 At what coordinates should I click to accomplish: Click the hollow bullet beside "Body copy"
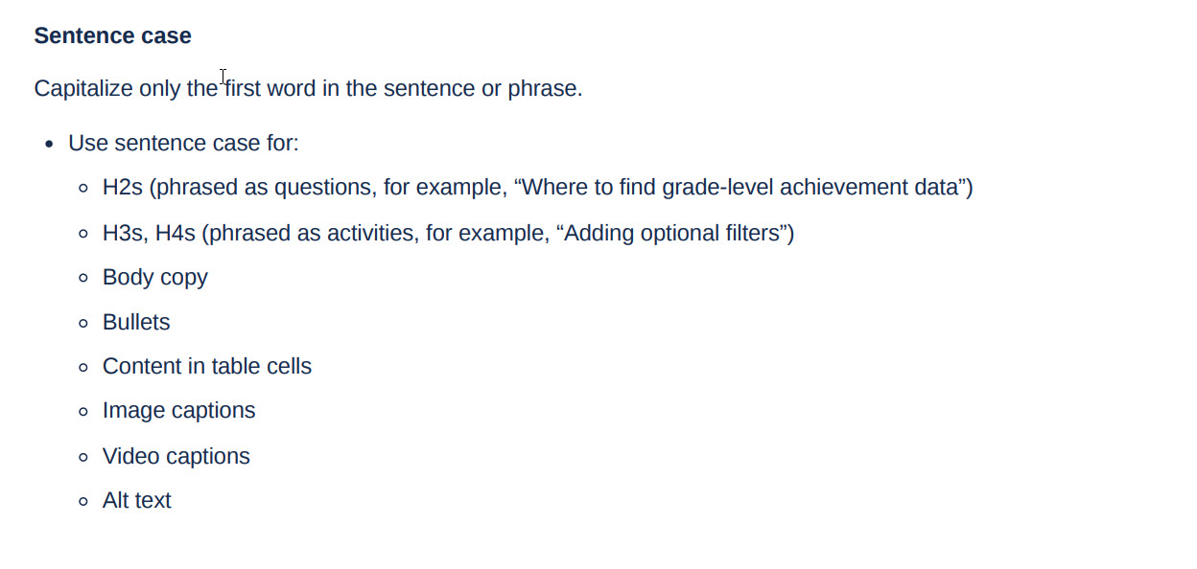84,279
